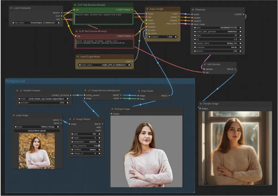This screenshot has width=278, height=196.
Task: Click the samples input port on VAE Decode
Action: click(x=204, y=69)
